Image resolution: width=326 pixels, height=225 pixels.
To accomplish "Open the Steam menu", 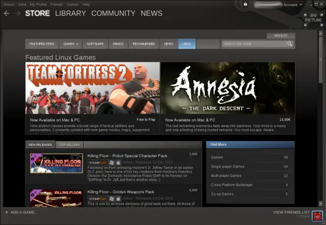I will click(9, 5).
